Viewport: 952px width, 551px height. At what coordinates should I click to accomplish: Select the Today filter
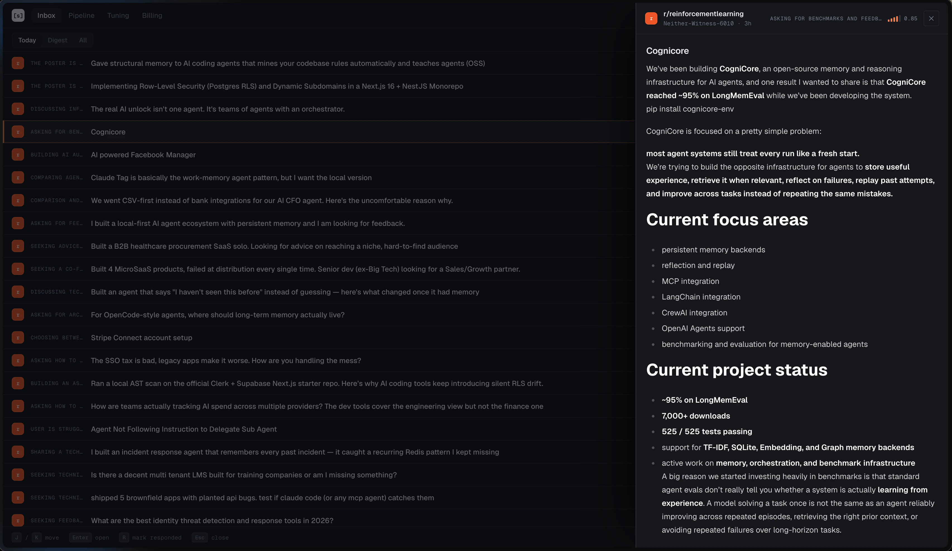[27, 40]
